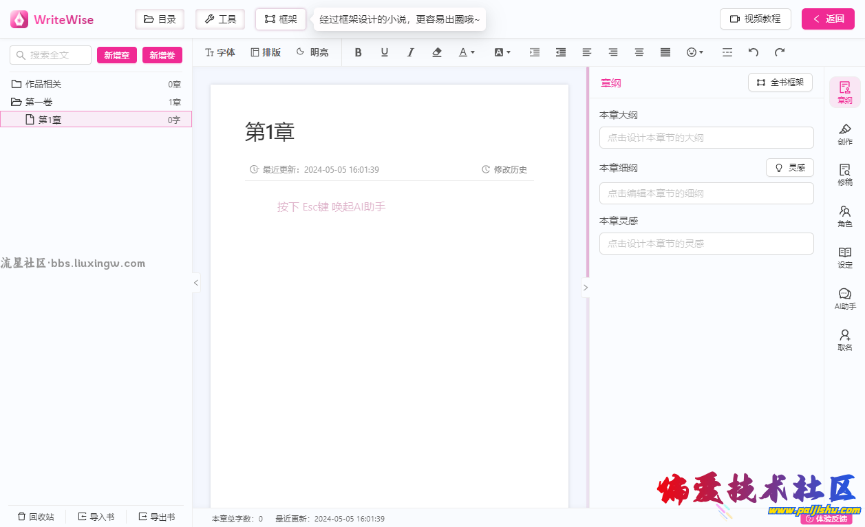
Task: Open the font color dropdown
Action: pyautogui.click(x=467, y=52)
